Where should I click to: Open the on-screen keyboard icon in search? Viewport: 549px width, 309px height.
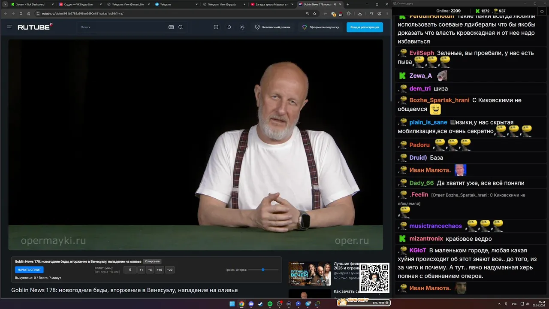click(x=171, y=27)
